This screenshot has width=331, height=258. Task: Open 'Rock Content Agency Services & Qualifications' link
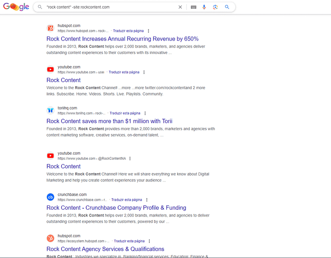pos(105,249)
